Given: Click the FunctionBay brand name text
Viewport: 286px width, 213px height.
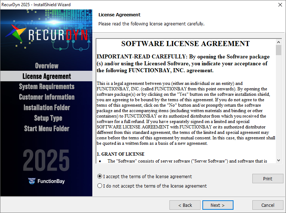Looking at the screenshot, I should tap(51, 181).
